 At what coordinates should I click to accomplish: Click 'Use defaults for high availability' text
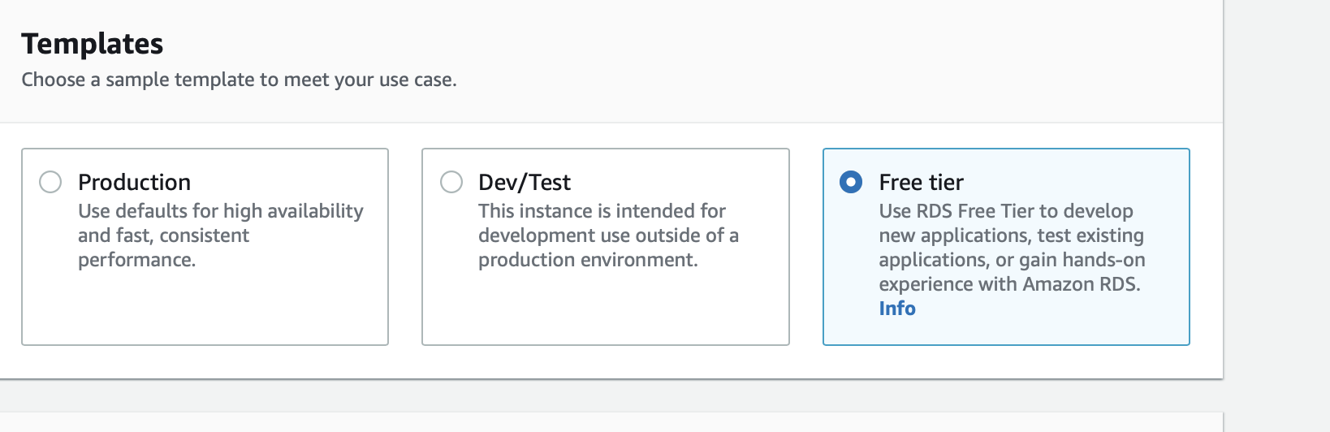220,211
